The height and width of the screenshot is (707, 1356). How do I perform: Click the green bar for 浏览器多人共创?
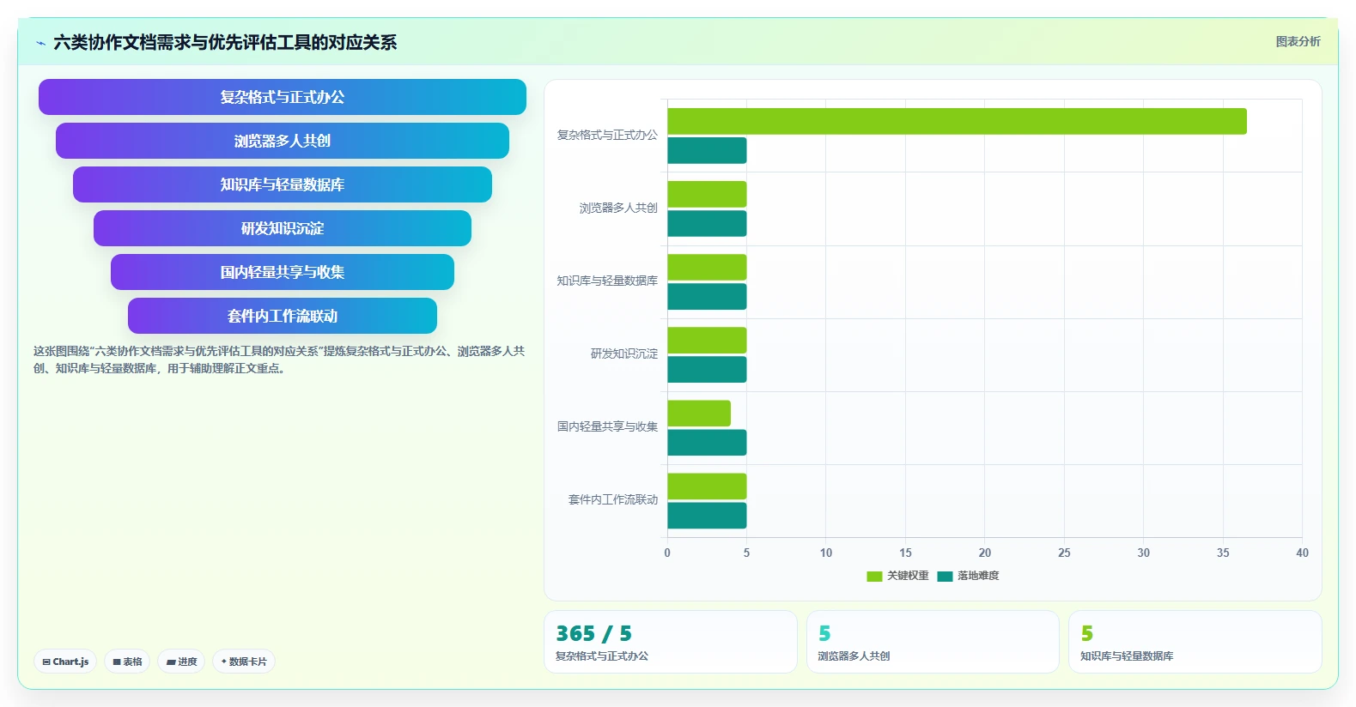click(707, 194)
